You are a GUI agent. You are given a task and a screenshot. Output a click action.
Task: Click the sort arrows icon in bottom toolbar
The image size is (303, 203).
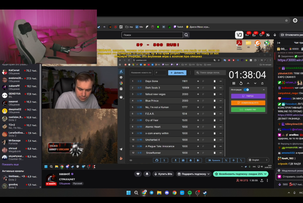point(241,160)
